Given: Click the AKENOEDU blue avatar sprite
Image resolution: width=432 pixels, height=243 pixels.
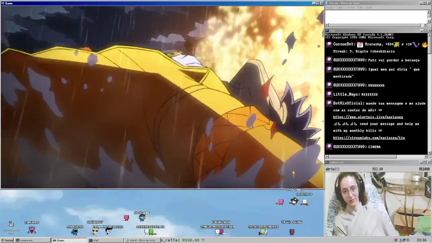Looking at the screenshot, I should [75, 232].
